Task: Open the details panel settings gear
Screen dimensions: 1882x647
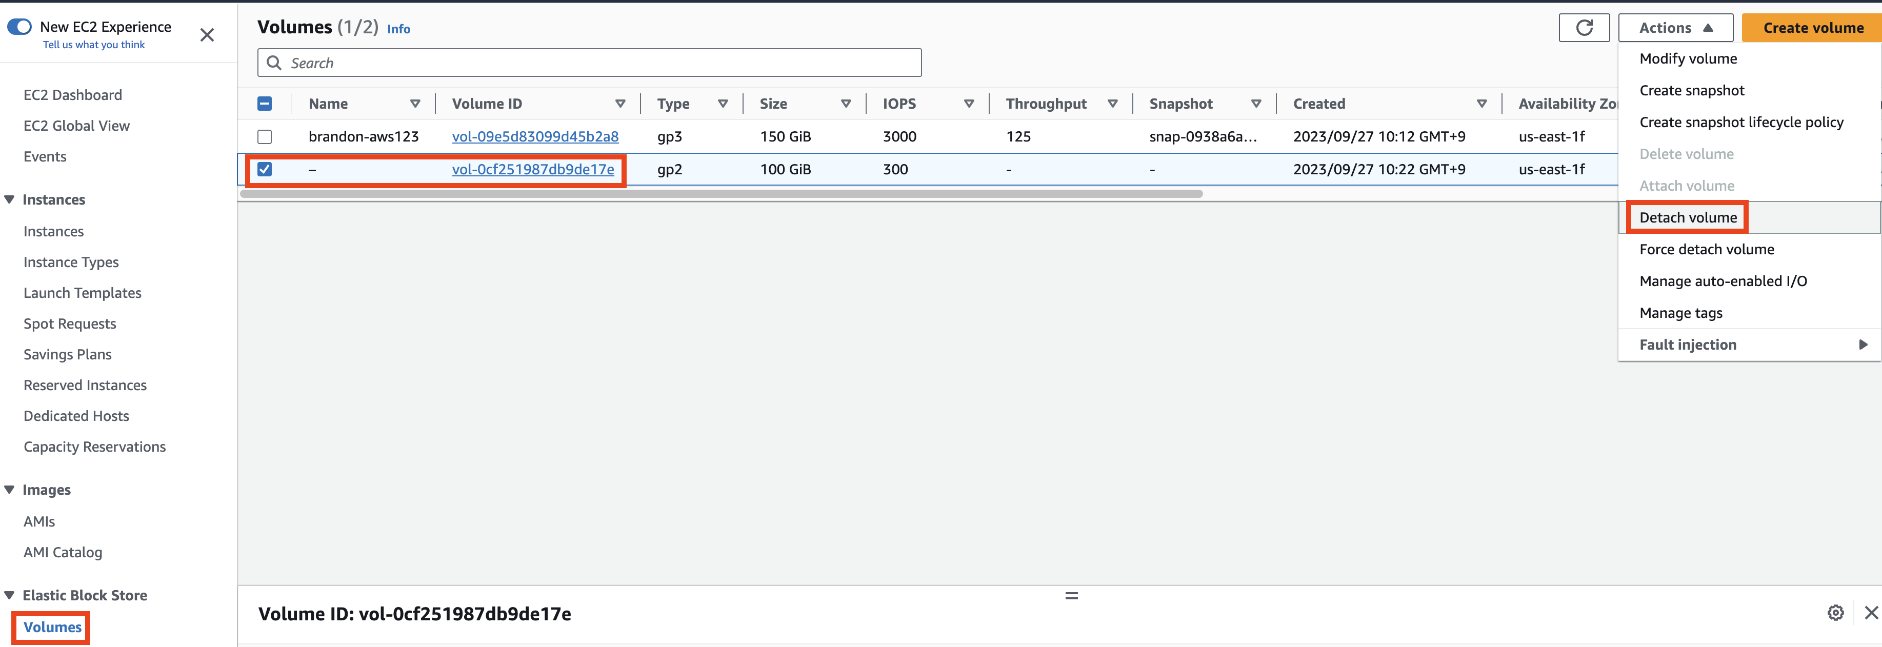Action: click(x=1835, y=613)
